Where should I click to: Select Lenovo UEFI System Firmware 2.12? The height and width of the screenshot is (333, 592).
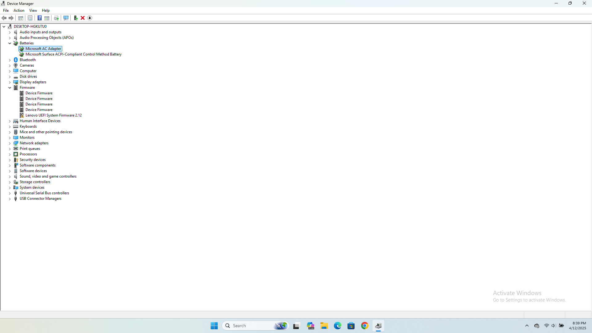(x=54, y=115)
